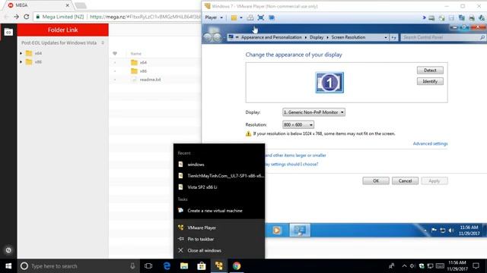Open Microsoft Store from taskbar
487x273 pixels.
(x=202, y=266)
